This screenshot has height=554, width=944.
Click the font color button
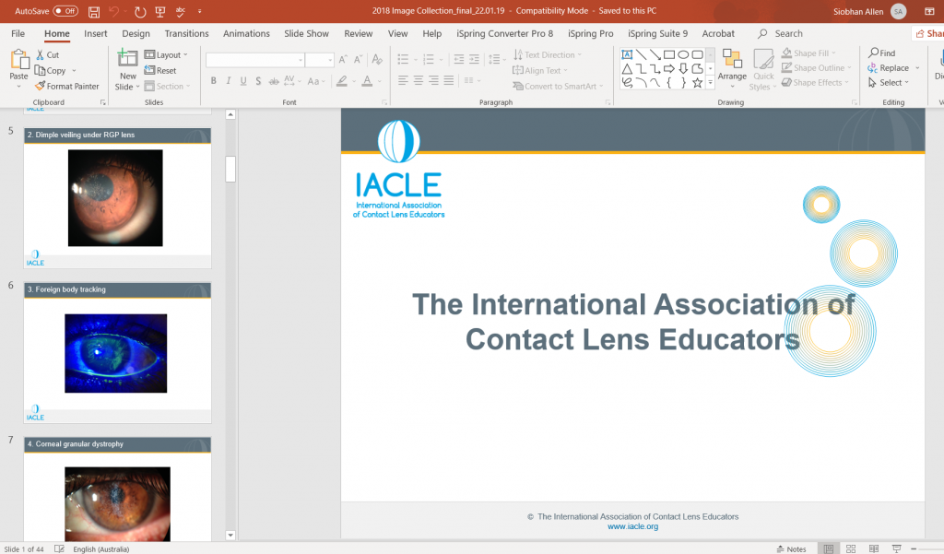[367, 81]
